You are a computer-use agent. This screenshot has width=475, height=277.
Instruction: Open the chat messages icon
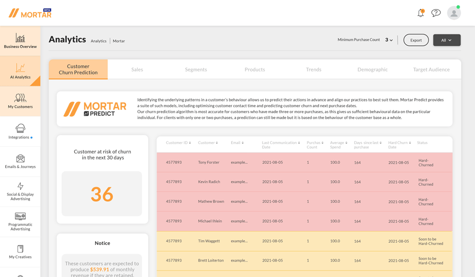point(436,13)
